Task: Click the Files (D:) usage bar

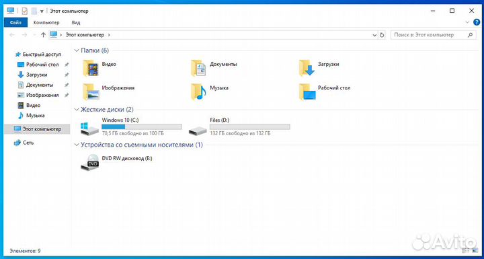Action: coord(249,126)
